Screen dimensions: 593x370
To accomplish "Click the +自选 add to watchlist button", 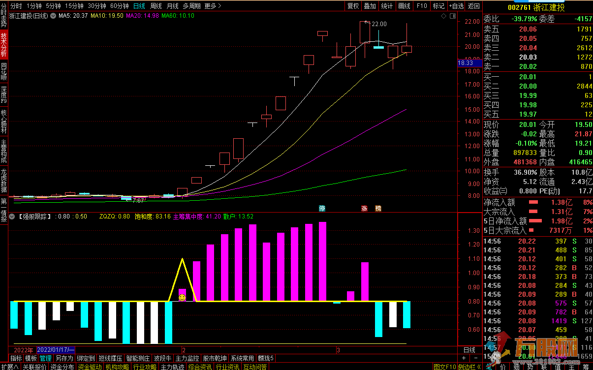I will tap(456, 6).
